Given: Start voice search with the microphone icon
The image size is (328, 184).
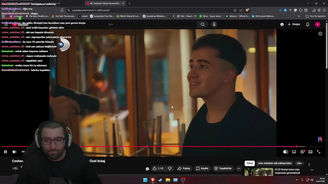Looking at the screenshot, I should [x=214, y=24].
